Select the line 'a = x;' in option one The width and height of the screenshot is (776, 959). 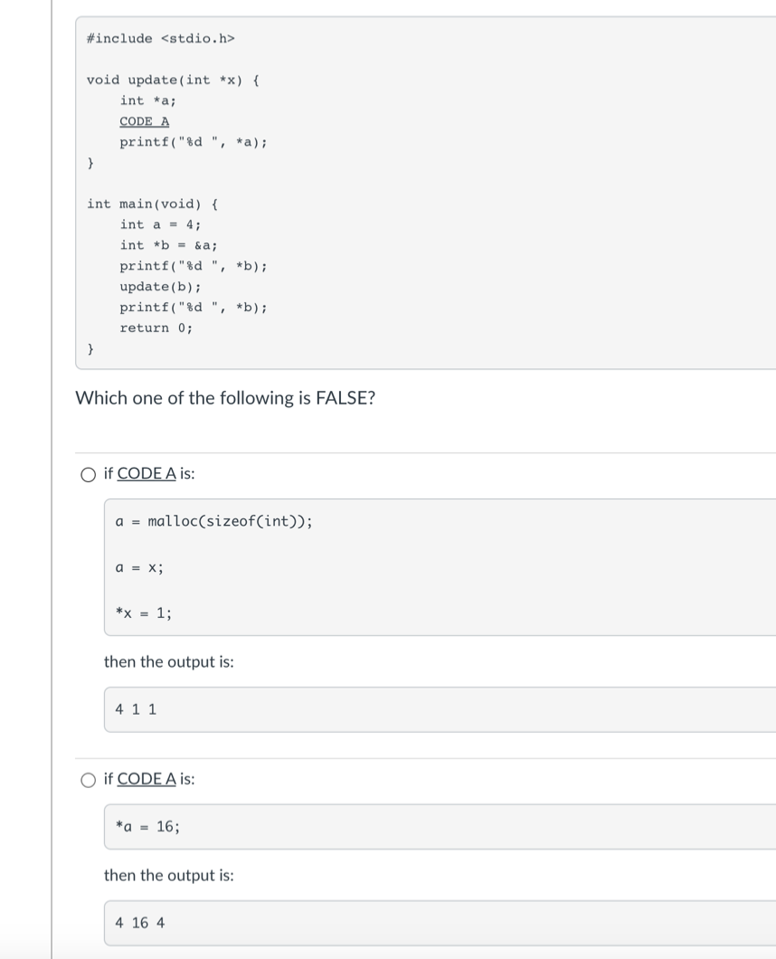[137, 567]
